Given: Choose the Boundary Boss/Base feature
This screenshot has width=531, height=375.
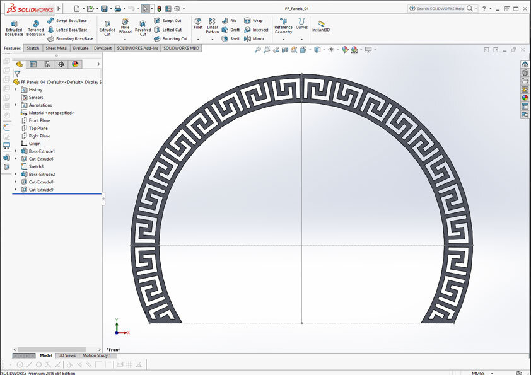Looking at the screenshot, I should [x=70, y=39].
